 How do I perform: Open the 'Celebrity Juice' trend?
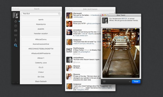point(41,63)
